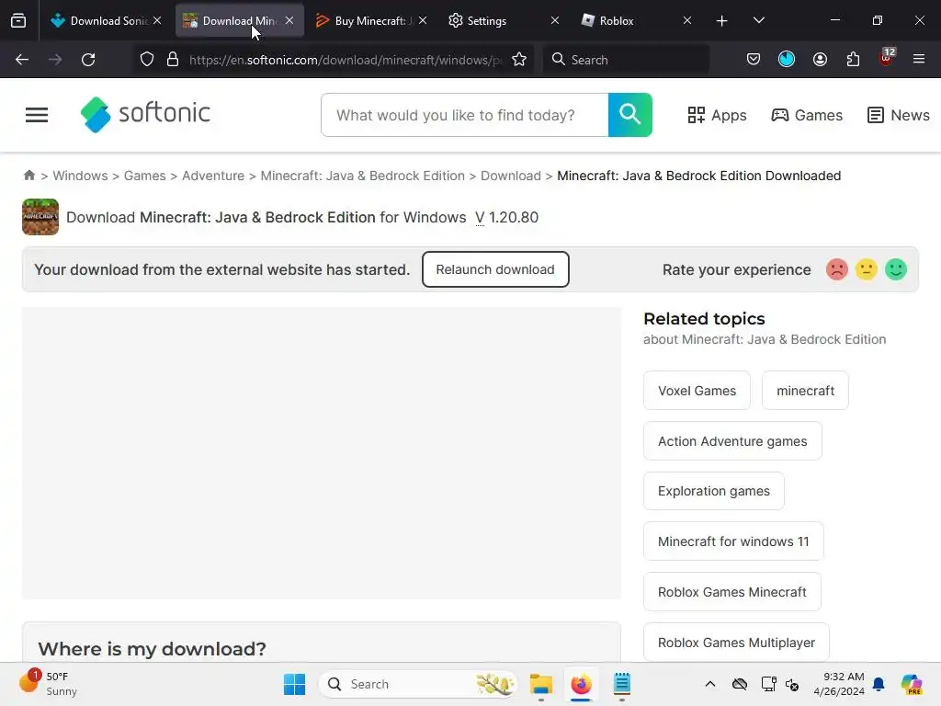The image size is (941, 706).
Task: Expand the list all tabs chevron
Action: pyautogui.click(x=758, y=20)
